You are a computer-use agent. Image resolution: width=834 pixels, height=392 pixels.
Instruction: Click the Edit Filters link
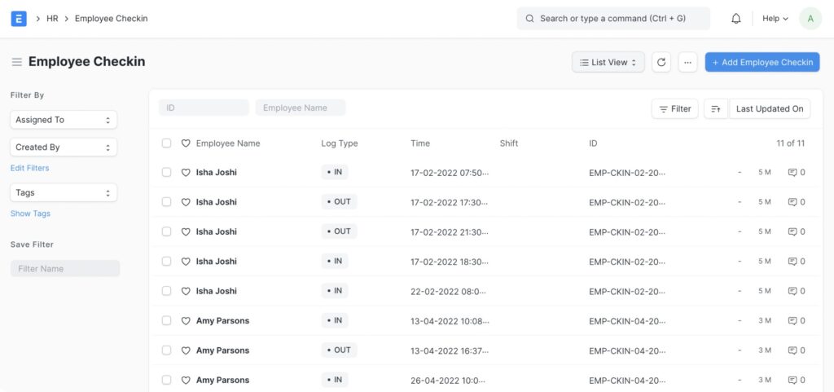tap(29, 168)
